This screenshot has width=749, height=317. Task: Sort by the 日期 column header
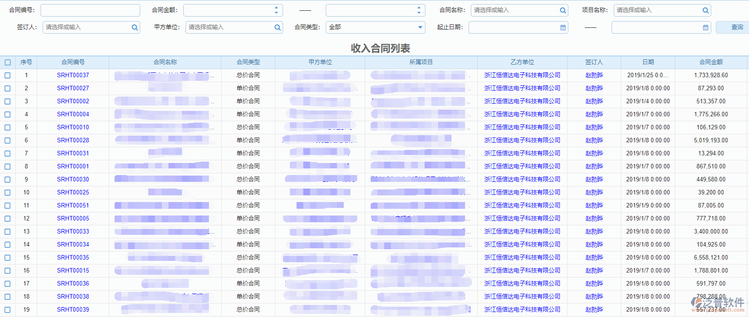pos(648,62)
